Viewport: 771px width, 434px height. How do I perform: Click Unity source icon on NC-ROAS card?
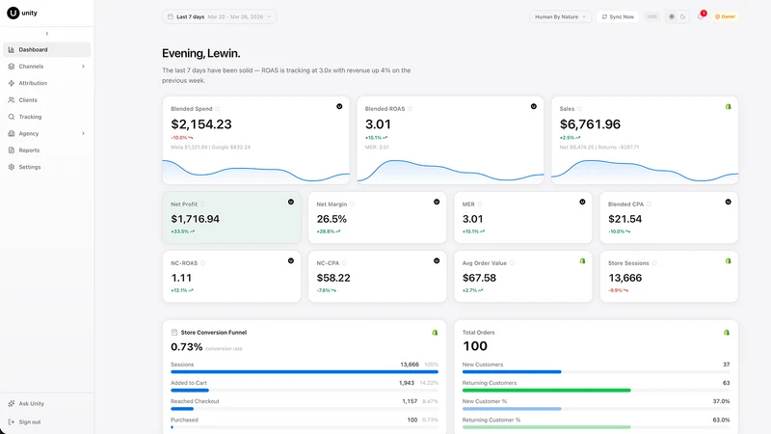291,260
